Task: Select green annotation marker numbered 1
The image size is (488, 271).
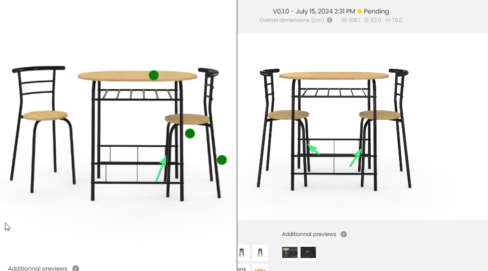Action: pos(190,134)
